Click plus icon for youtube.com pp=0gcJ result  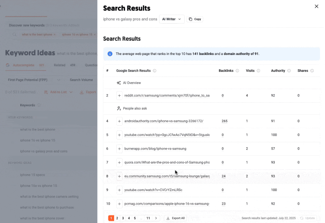(x=119, y=135)
